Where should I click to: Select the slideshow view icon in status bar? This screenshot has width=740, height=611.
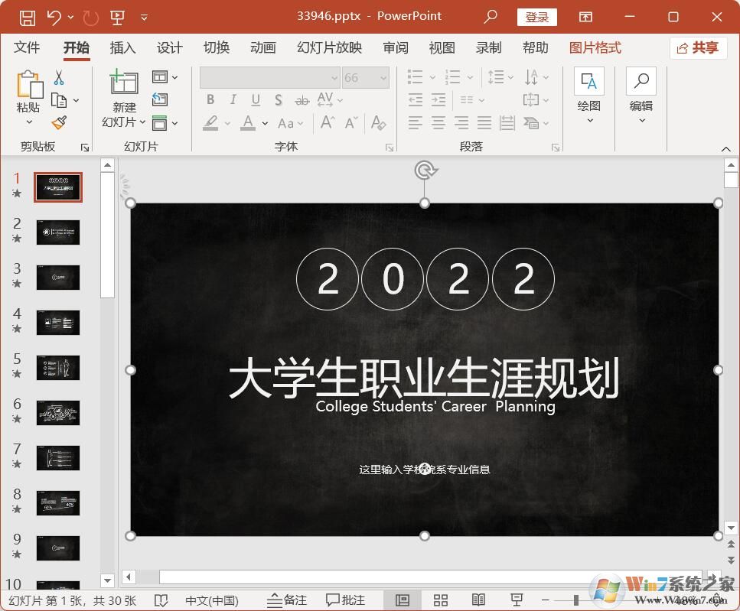[x=517, y=600]
